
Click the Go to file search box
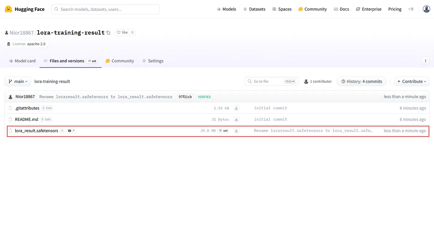(x=272, y=81)
